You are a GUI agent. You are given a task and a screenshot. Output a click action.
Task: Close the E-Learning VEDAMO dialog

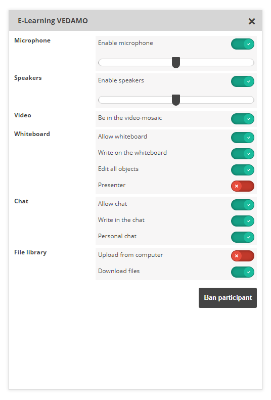(252, 21)
